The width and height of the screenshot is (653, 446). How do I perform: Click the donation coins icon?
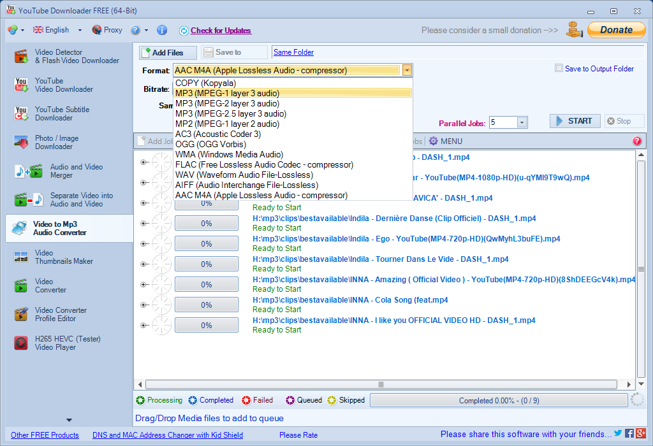click(x=575, y=30)
